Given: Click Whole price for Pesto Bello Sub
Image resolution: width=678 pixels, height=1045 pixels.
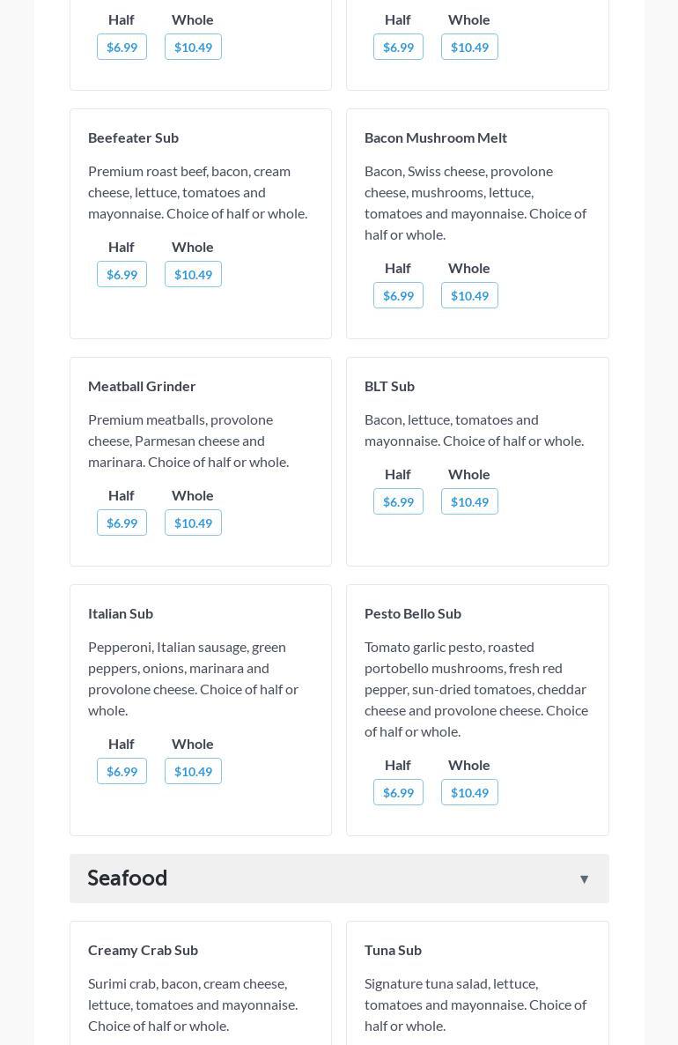Looking at the screenshot, I should 469,792.
